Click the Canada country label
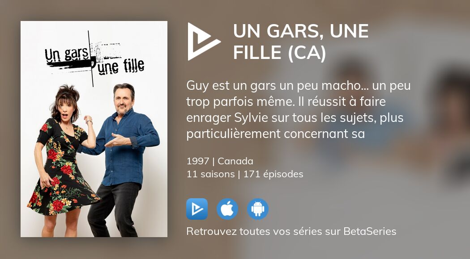Viewport: 470px width, 259px height. (235, 161)
